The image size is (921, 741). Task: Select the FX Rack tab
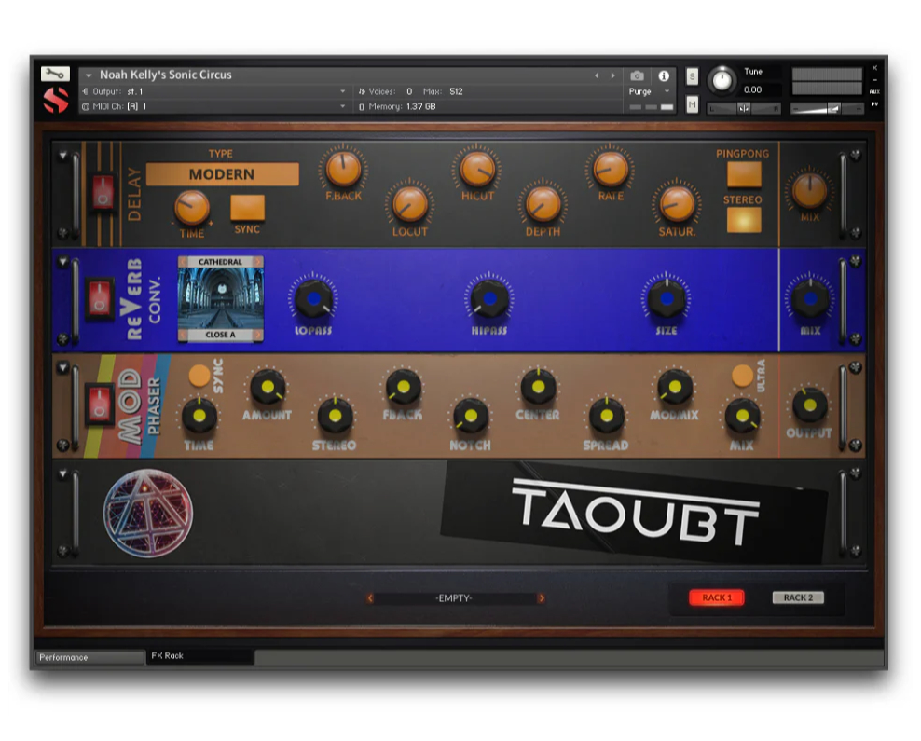click(x=199, y=656)
